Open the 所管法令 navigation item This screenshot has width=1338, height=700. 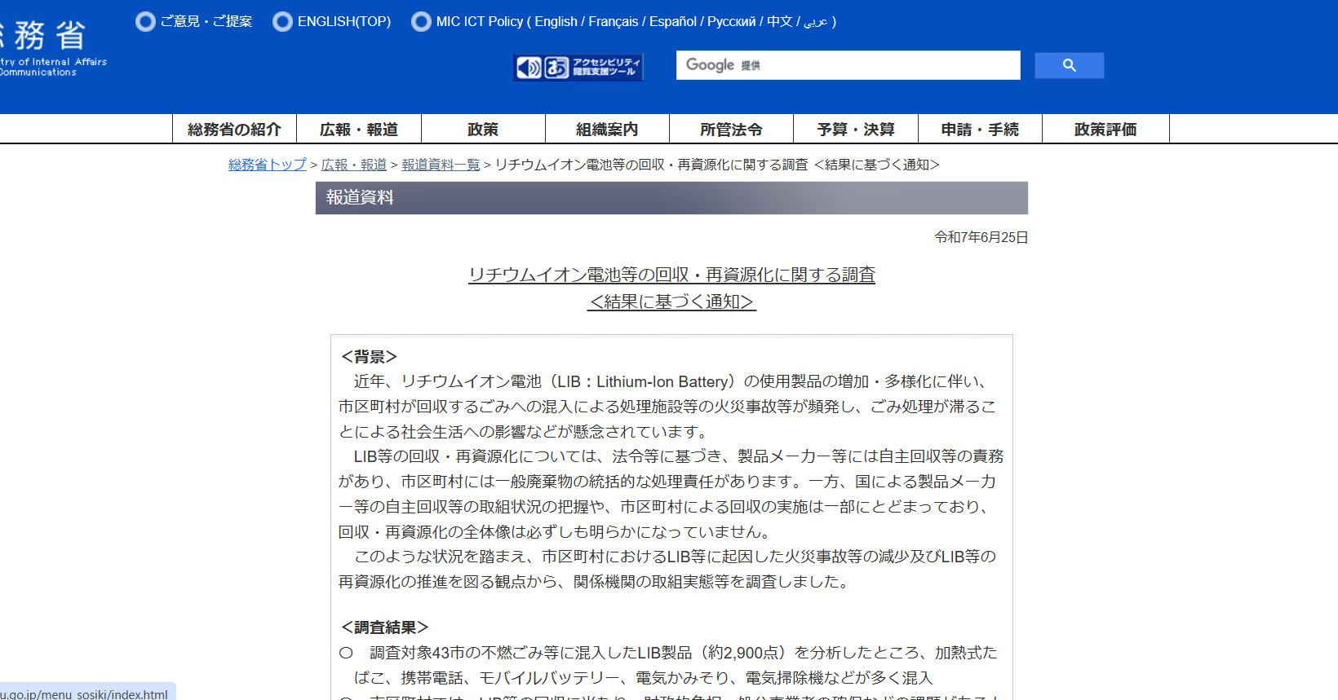click(731, 129)
